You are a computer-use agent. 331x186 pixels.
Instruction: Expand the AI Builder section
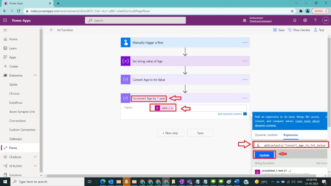pos(35,166)
